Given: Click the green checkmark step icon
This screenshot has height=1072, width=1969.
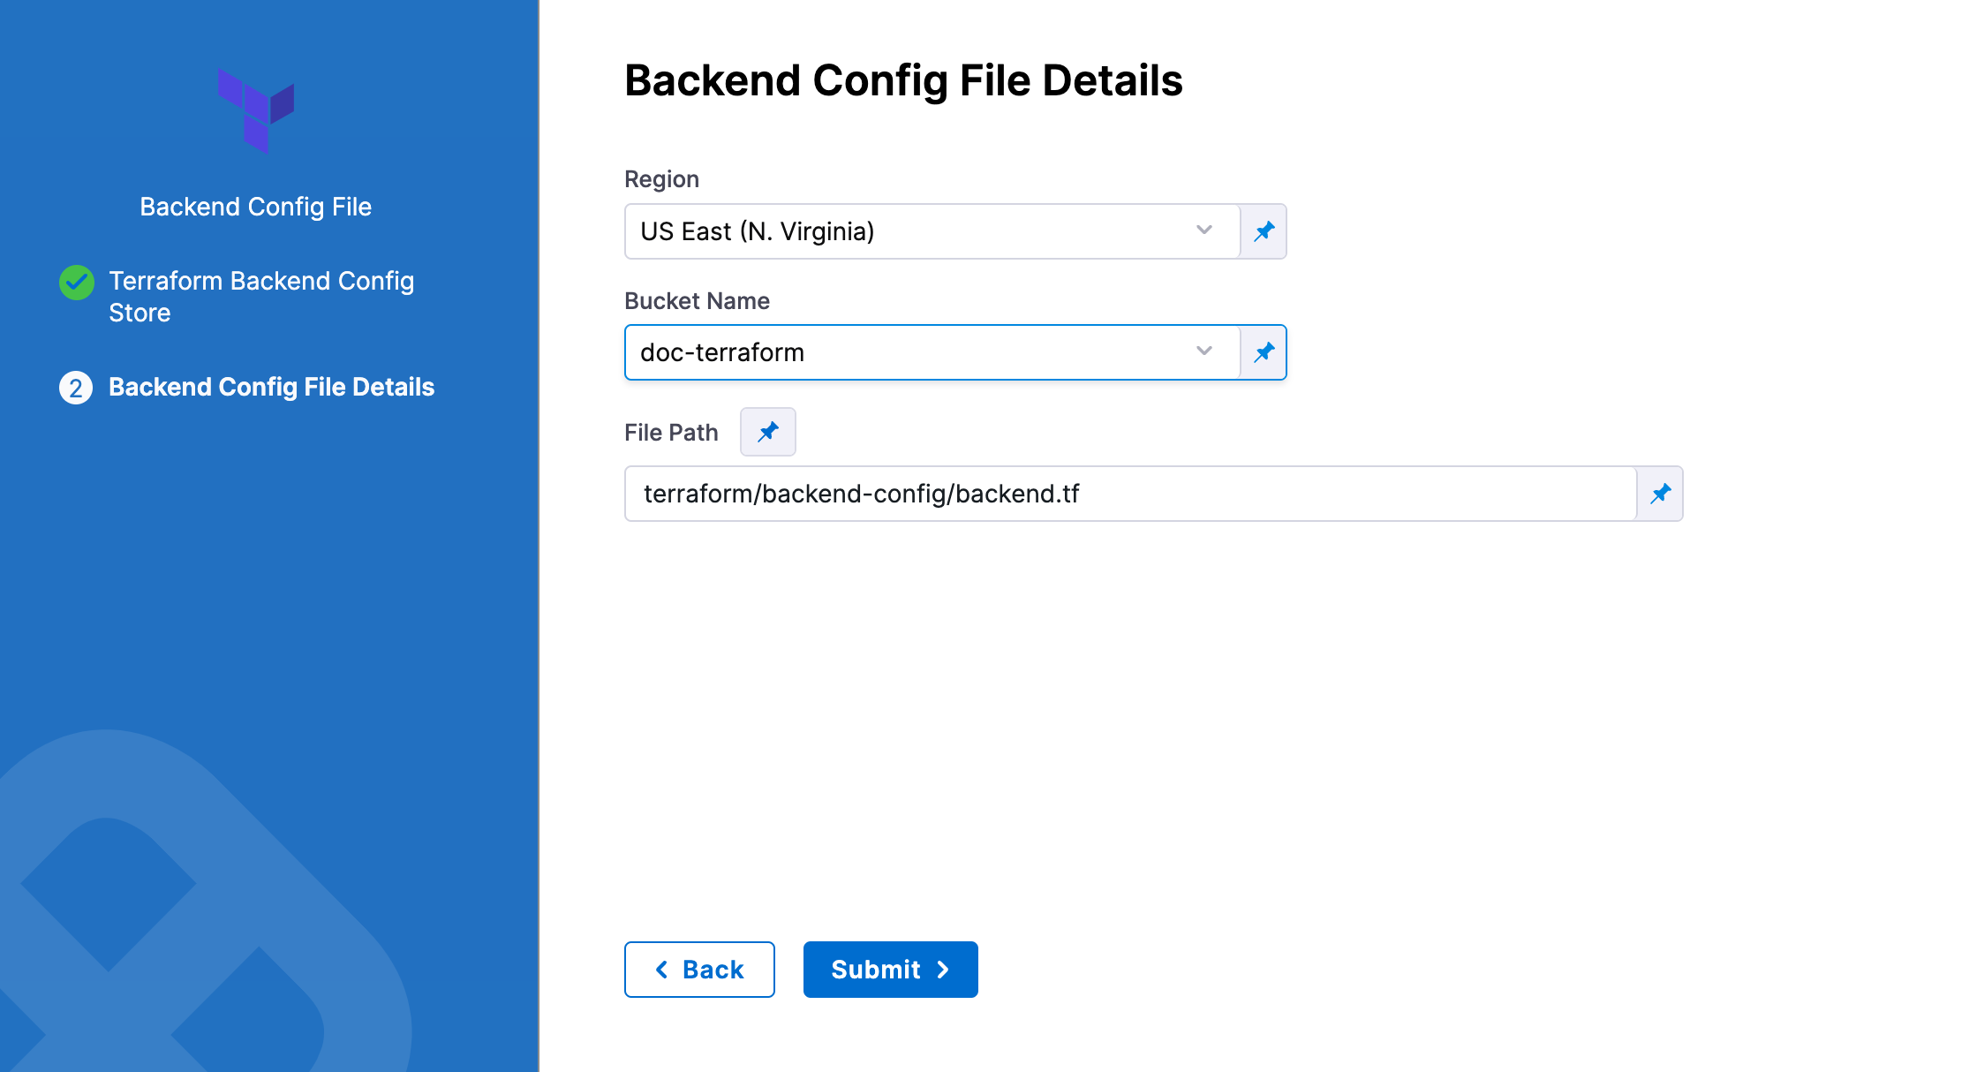Looking at the screenshot, I should [x=77, y=283].
